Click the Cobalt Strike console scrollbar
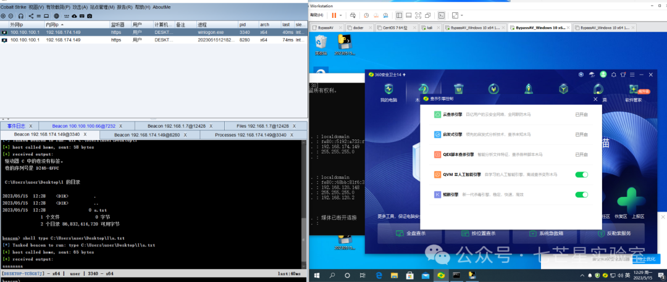 (304, 206)
